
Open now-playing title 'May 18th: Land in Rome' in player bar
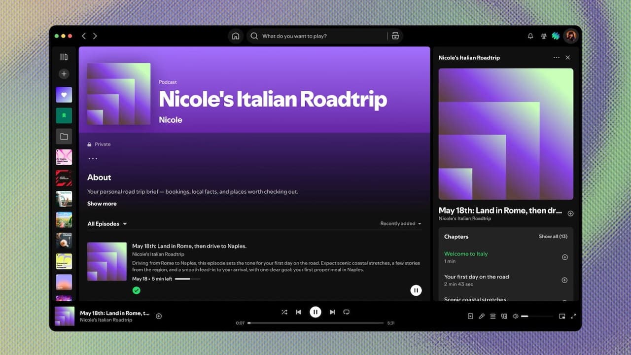pyautogui.click(x=115, y=313)
